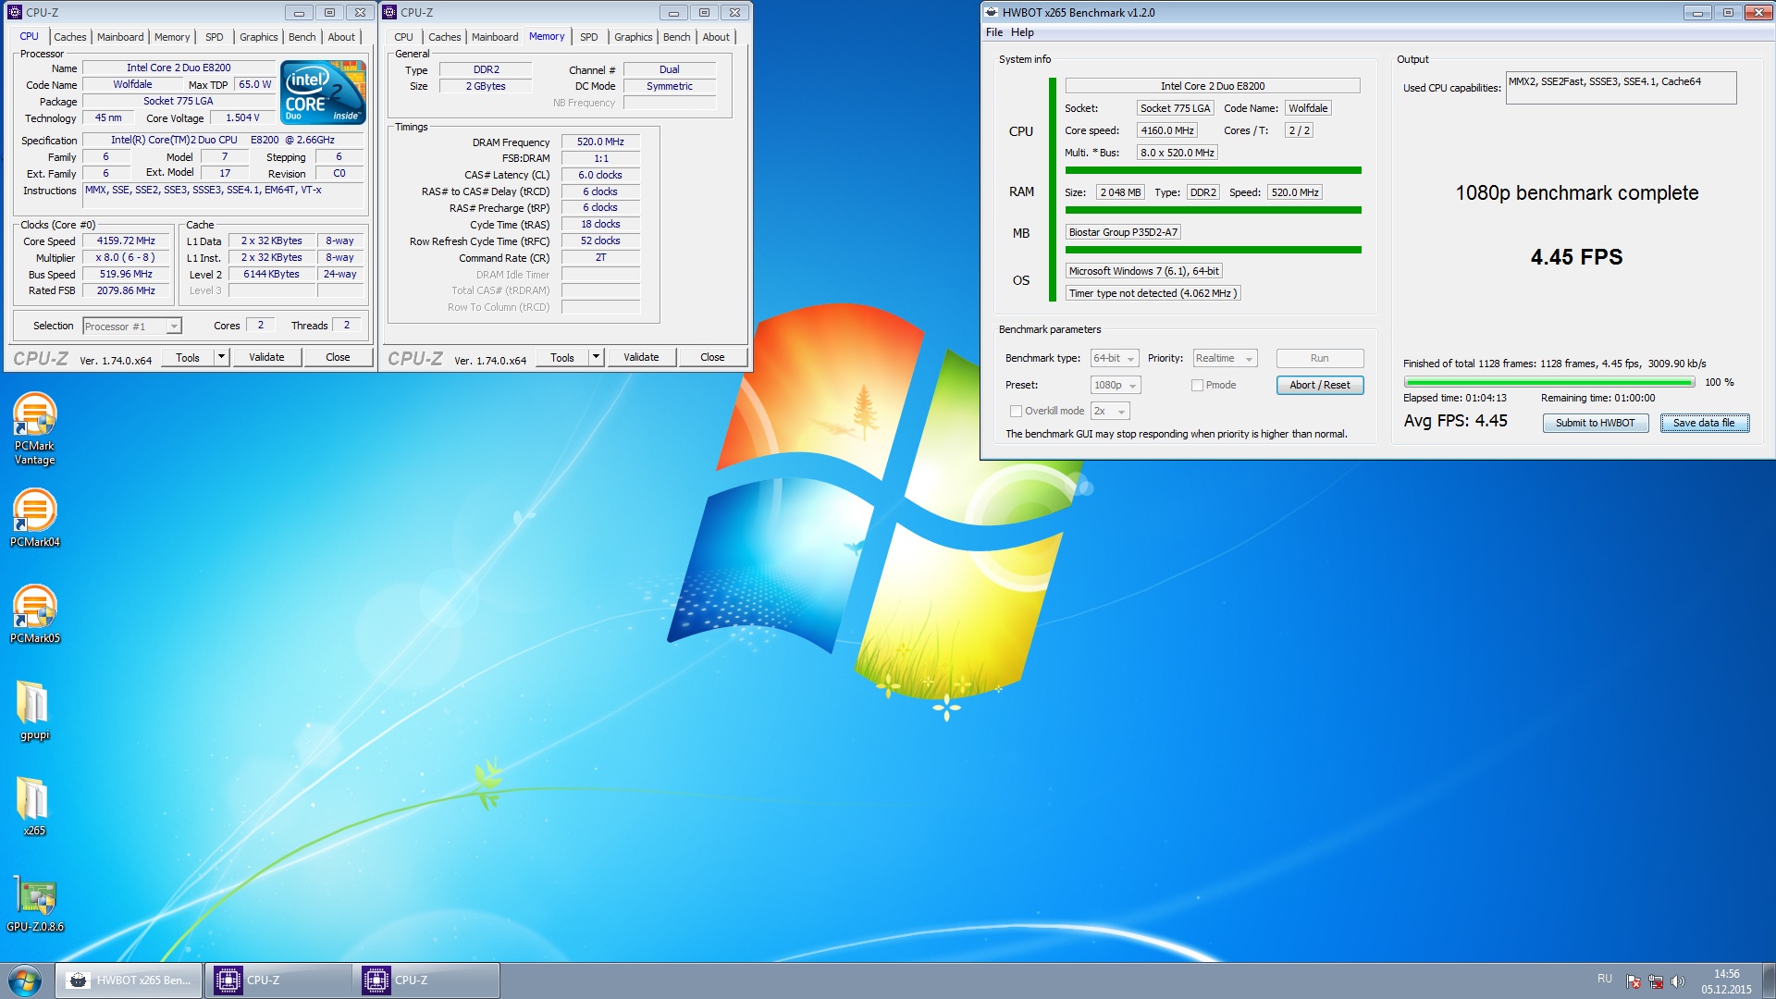Click Save data file button
The height and width of the screenshot is (999, 1776).
[x=1704, y=423]
